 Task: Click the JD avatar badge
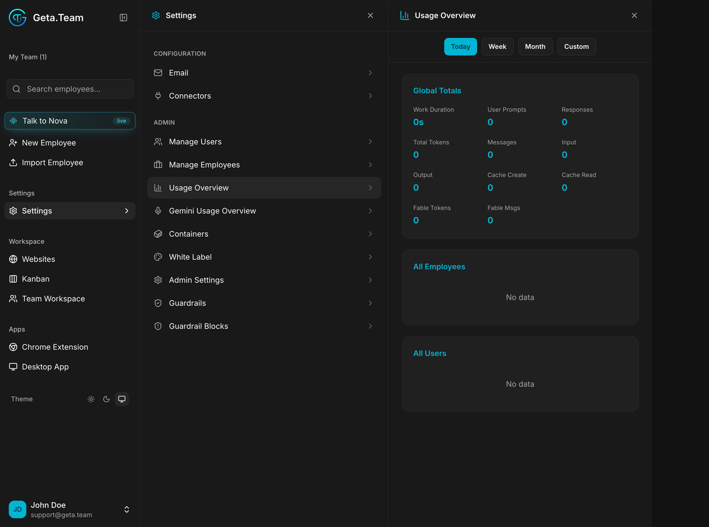pos(18,509)
